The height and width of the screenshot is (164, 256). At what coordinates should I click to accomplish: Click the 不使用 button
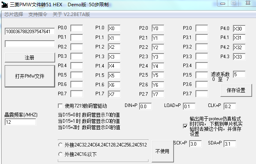pyautogui.click(x=162, y=151)
